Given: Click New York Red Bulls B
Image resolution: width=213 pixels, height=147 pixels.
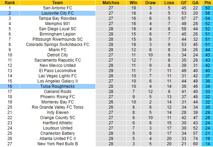Looking at the screenshot, I should (57, 144).
